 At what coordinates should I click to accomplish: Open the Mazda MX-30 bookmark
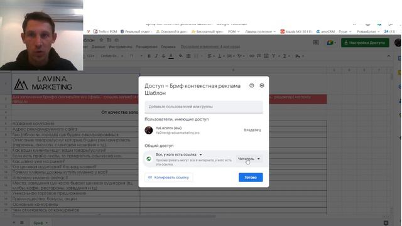[x=296, y=31]
